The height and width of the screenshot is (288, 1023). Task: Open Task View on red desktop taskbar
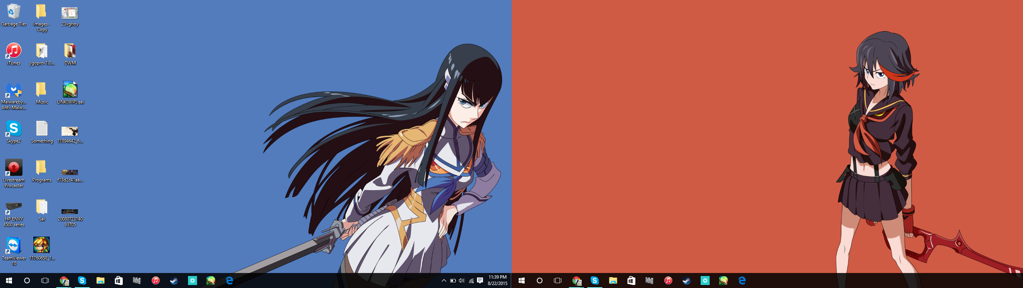pos(558,280)
